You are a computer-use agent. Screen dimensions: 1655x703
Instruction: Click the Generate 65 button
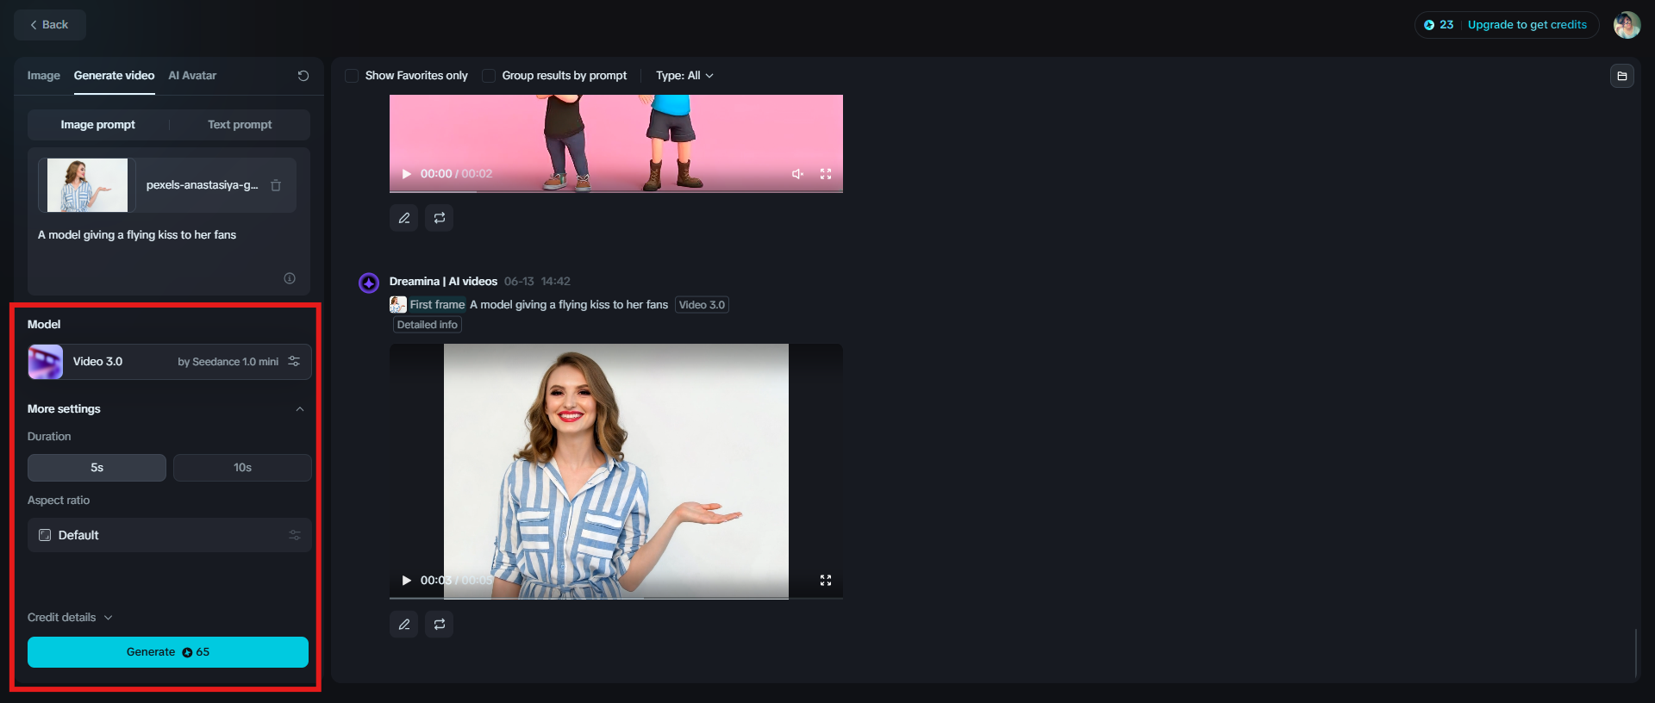[x=168, y=652]
